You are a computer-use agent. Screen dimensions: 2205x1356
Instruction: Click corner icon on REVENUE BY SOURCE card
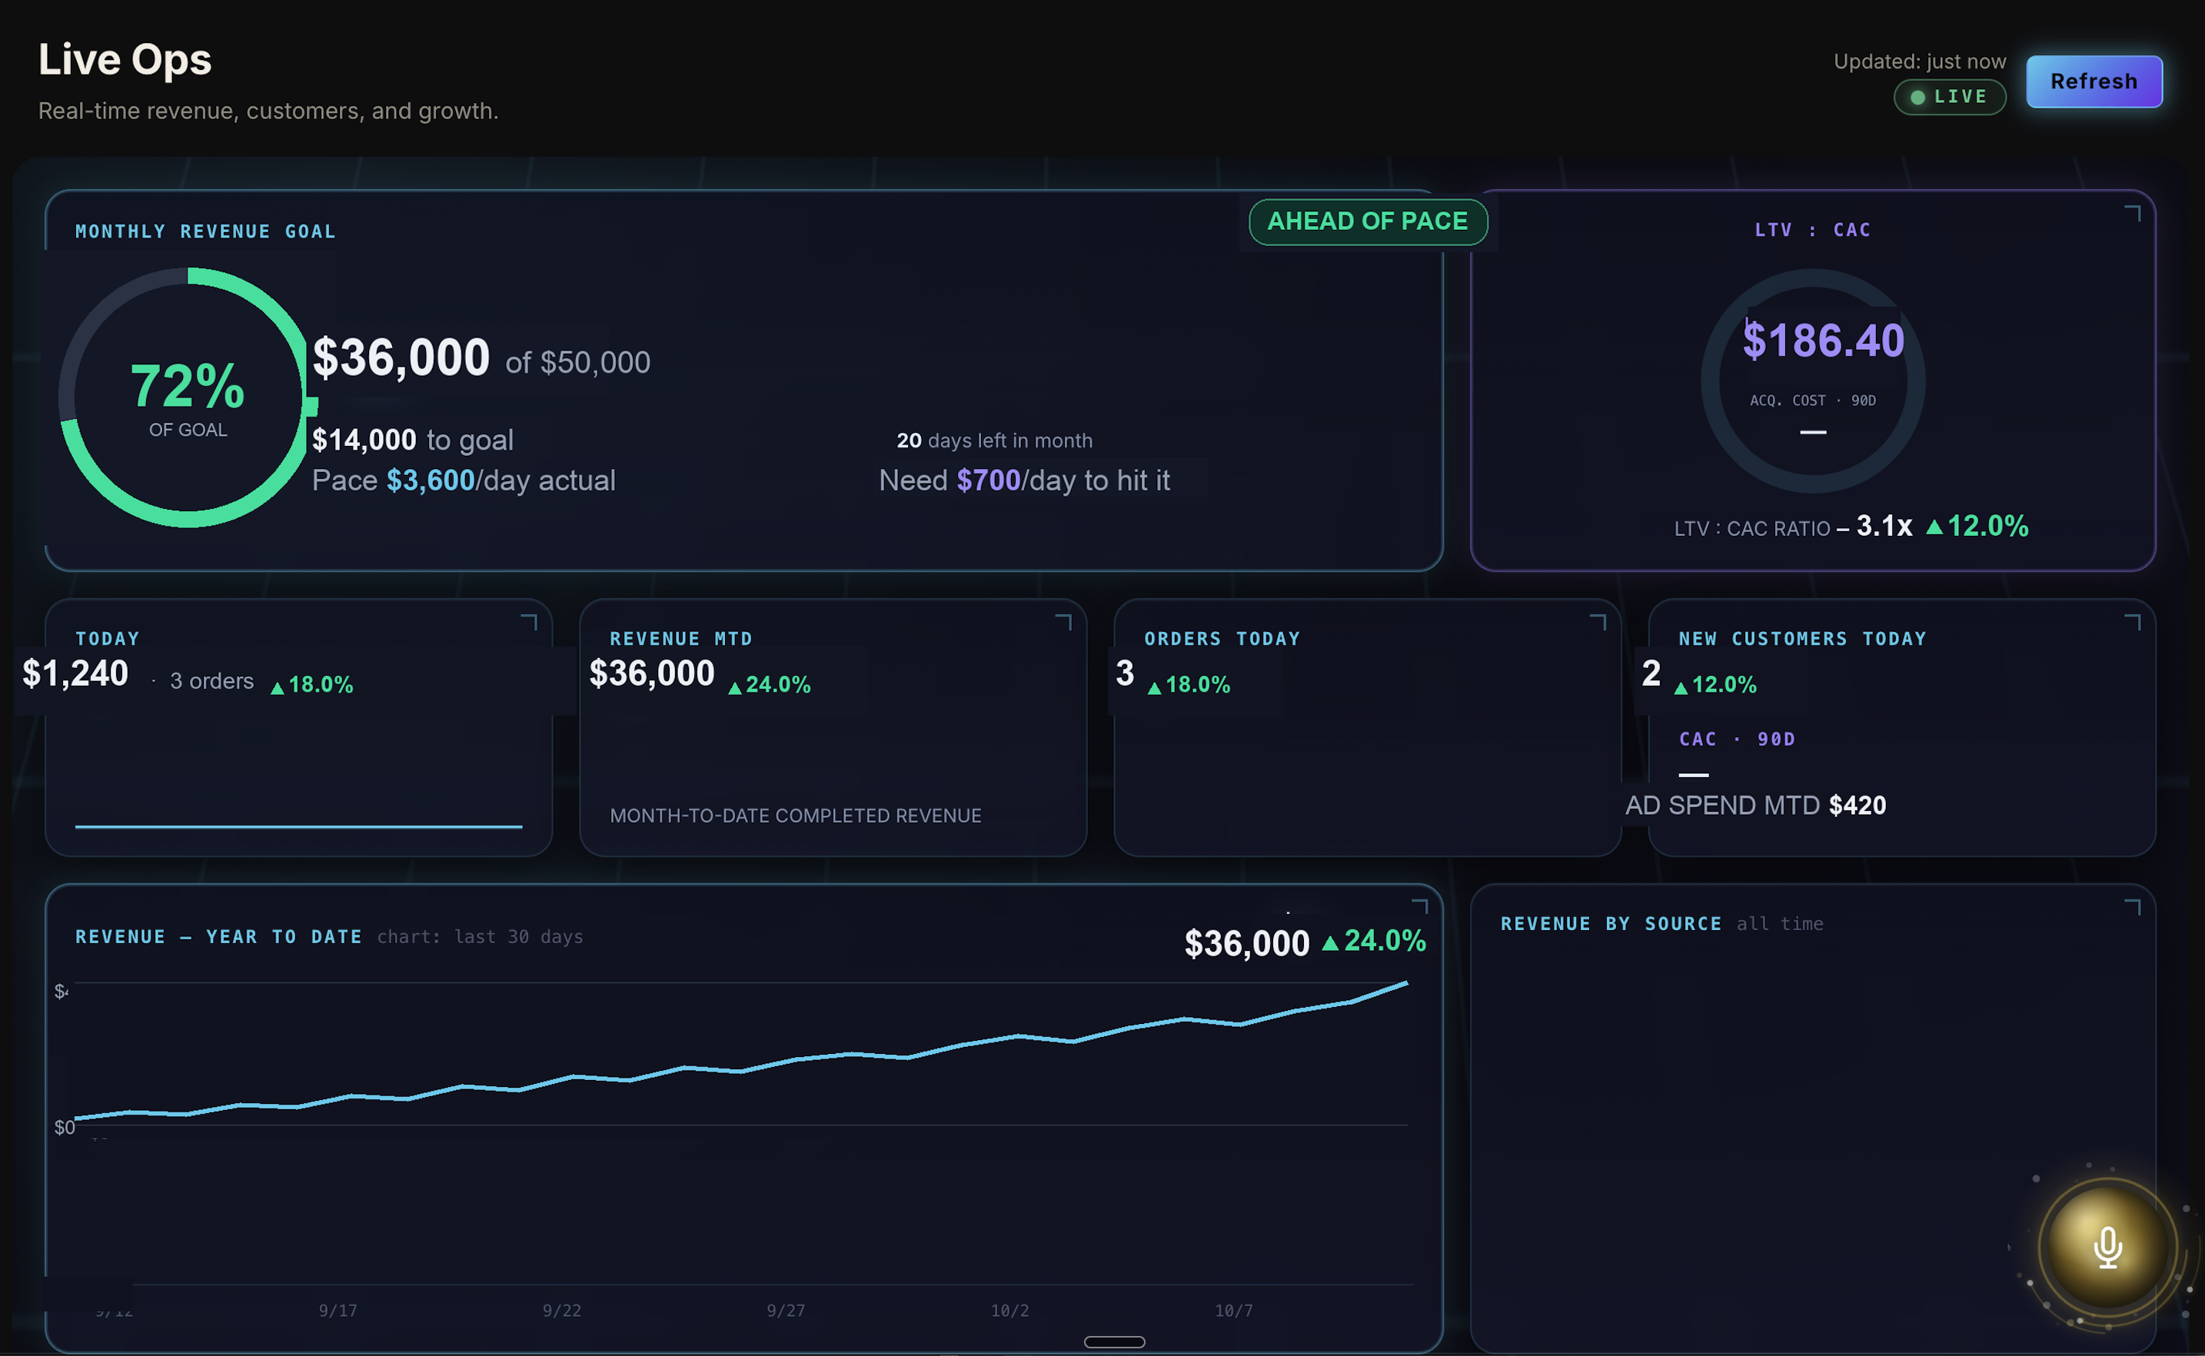pos(2133,908)
